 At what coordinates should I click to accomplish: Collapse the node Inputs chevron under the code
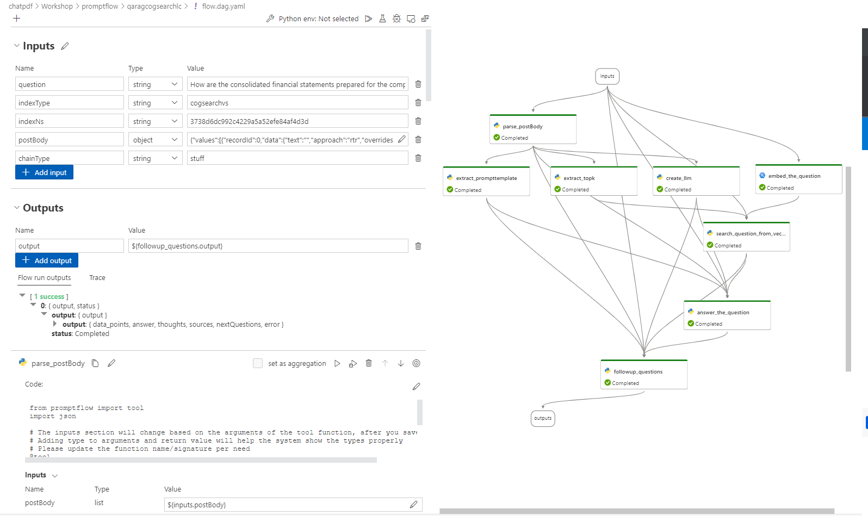pos(54,476)
